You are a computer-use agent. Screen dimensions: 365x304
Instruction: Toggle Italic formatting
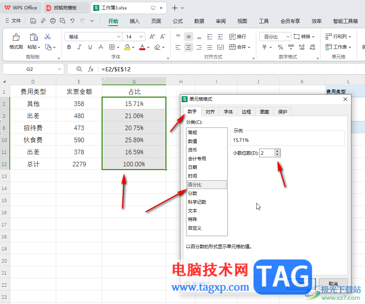coord(79,47)
